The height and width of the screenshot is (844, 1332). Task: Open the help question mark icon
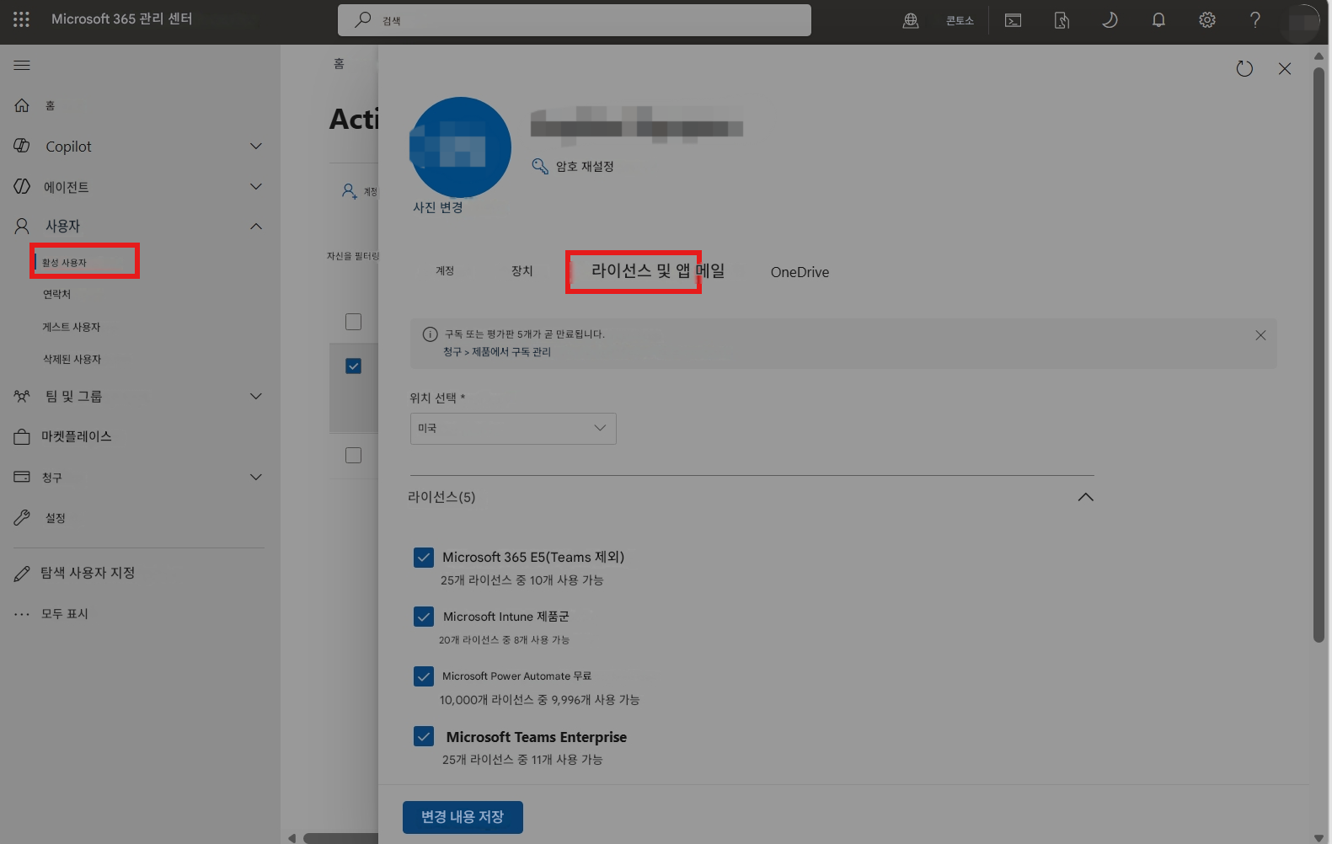(x=1255, y=20)
